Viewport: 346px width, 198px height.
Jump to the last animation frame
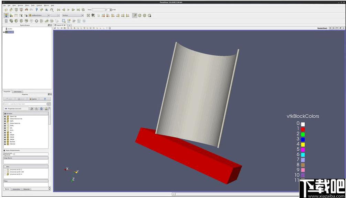(x=78, y=10)
